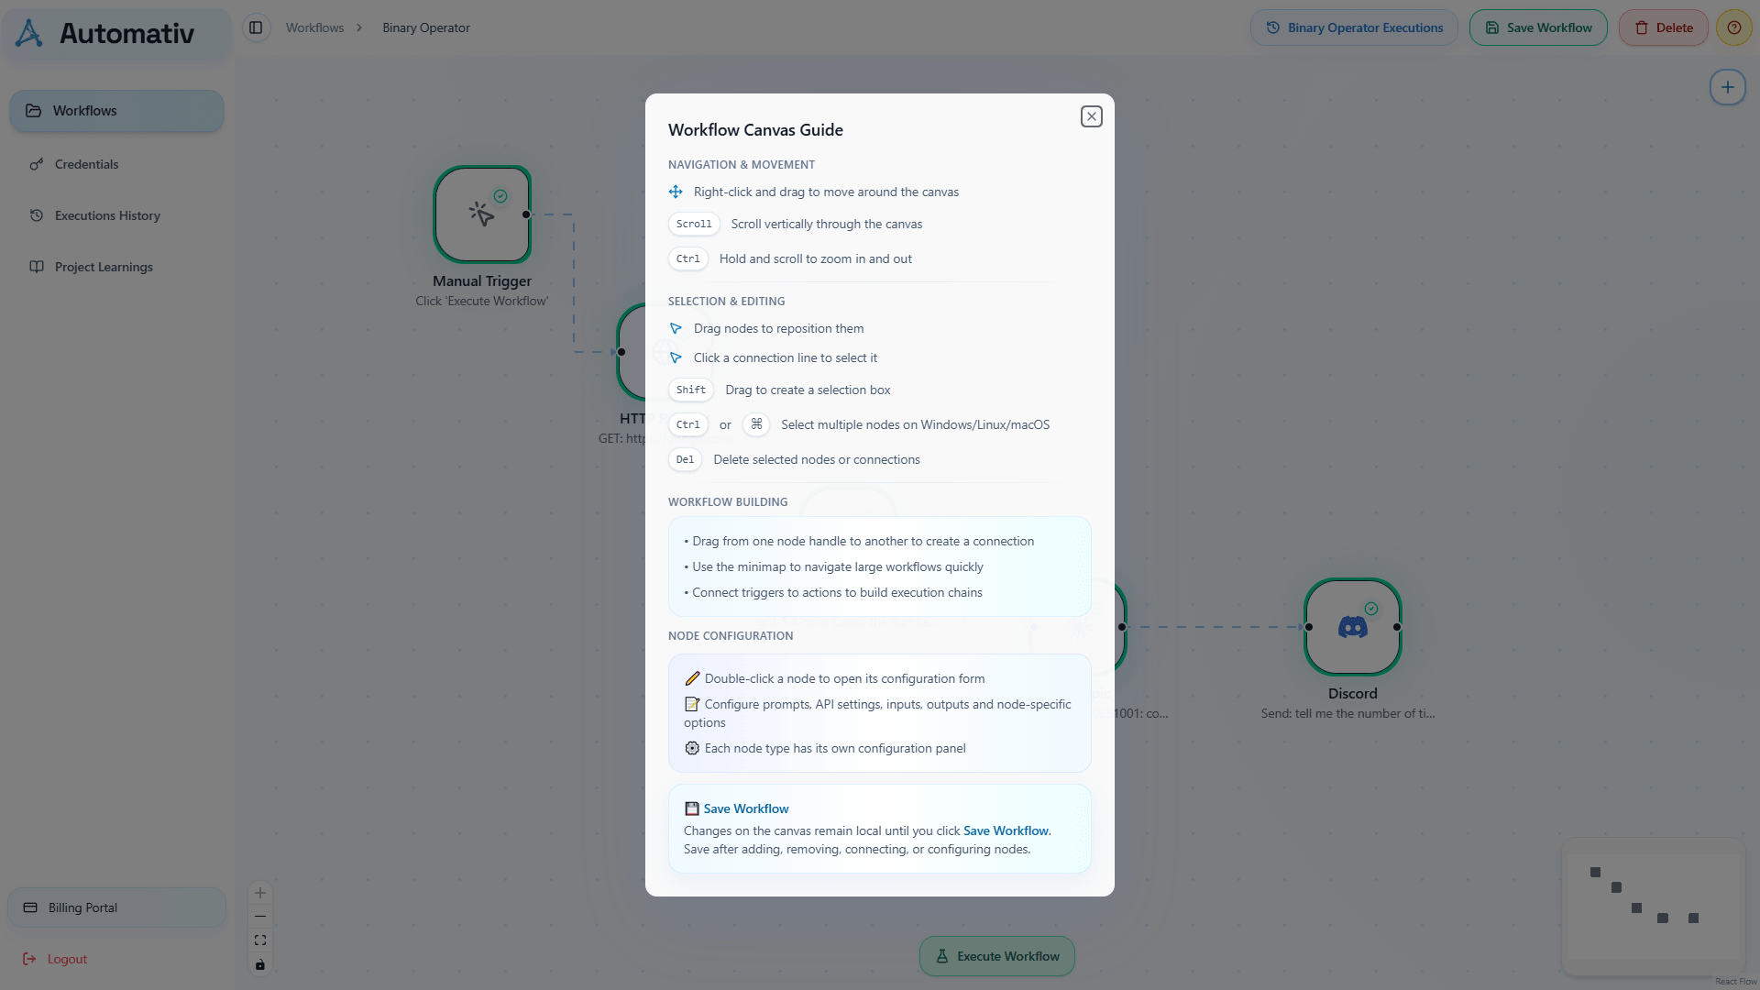The width and height of the screenshot is (1760, 990).
Task: Open the help question mark icon
Action: 1733,27
